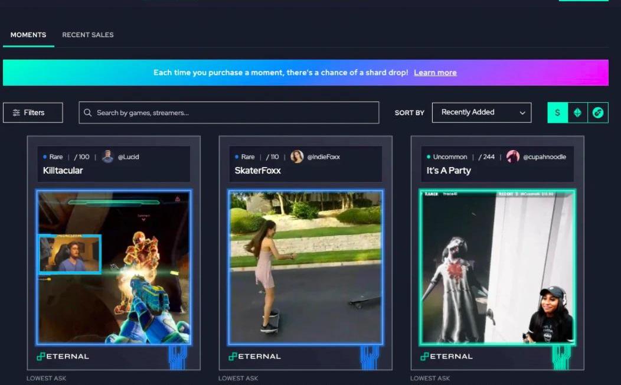Open the SkaterFoxx moment thumbnail
Image resolution: width=621 pixels, height=385 pixels.
[x=305, y=267]
